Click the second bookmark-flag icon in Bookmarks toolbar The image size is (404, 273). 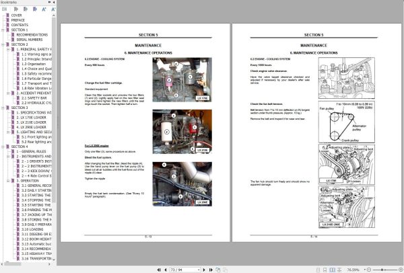click(26, 9)
